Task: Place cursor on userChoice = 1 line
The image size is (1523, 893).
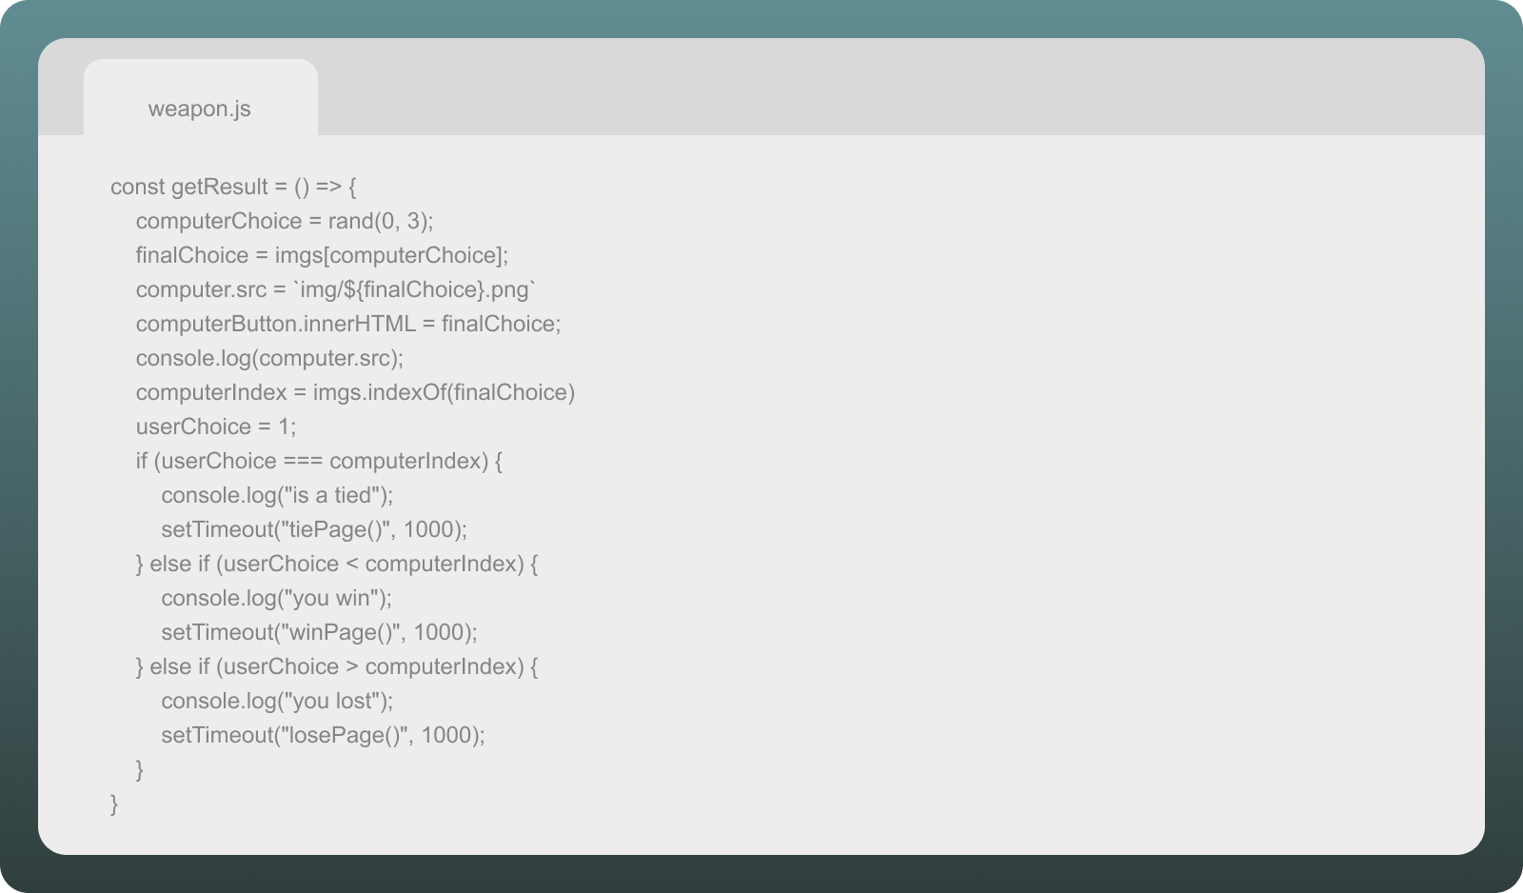Action: point(216,427)
